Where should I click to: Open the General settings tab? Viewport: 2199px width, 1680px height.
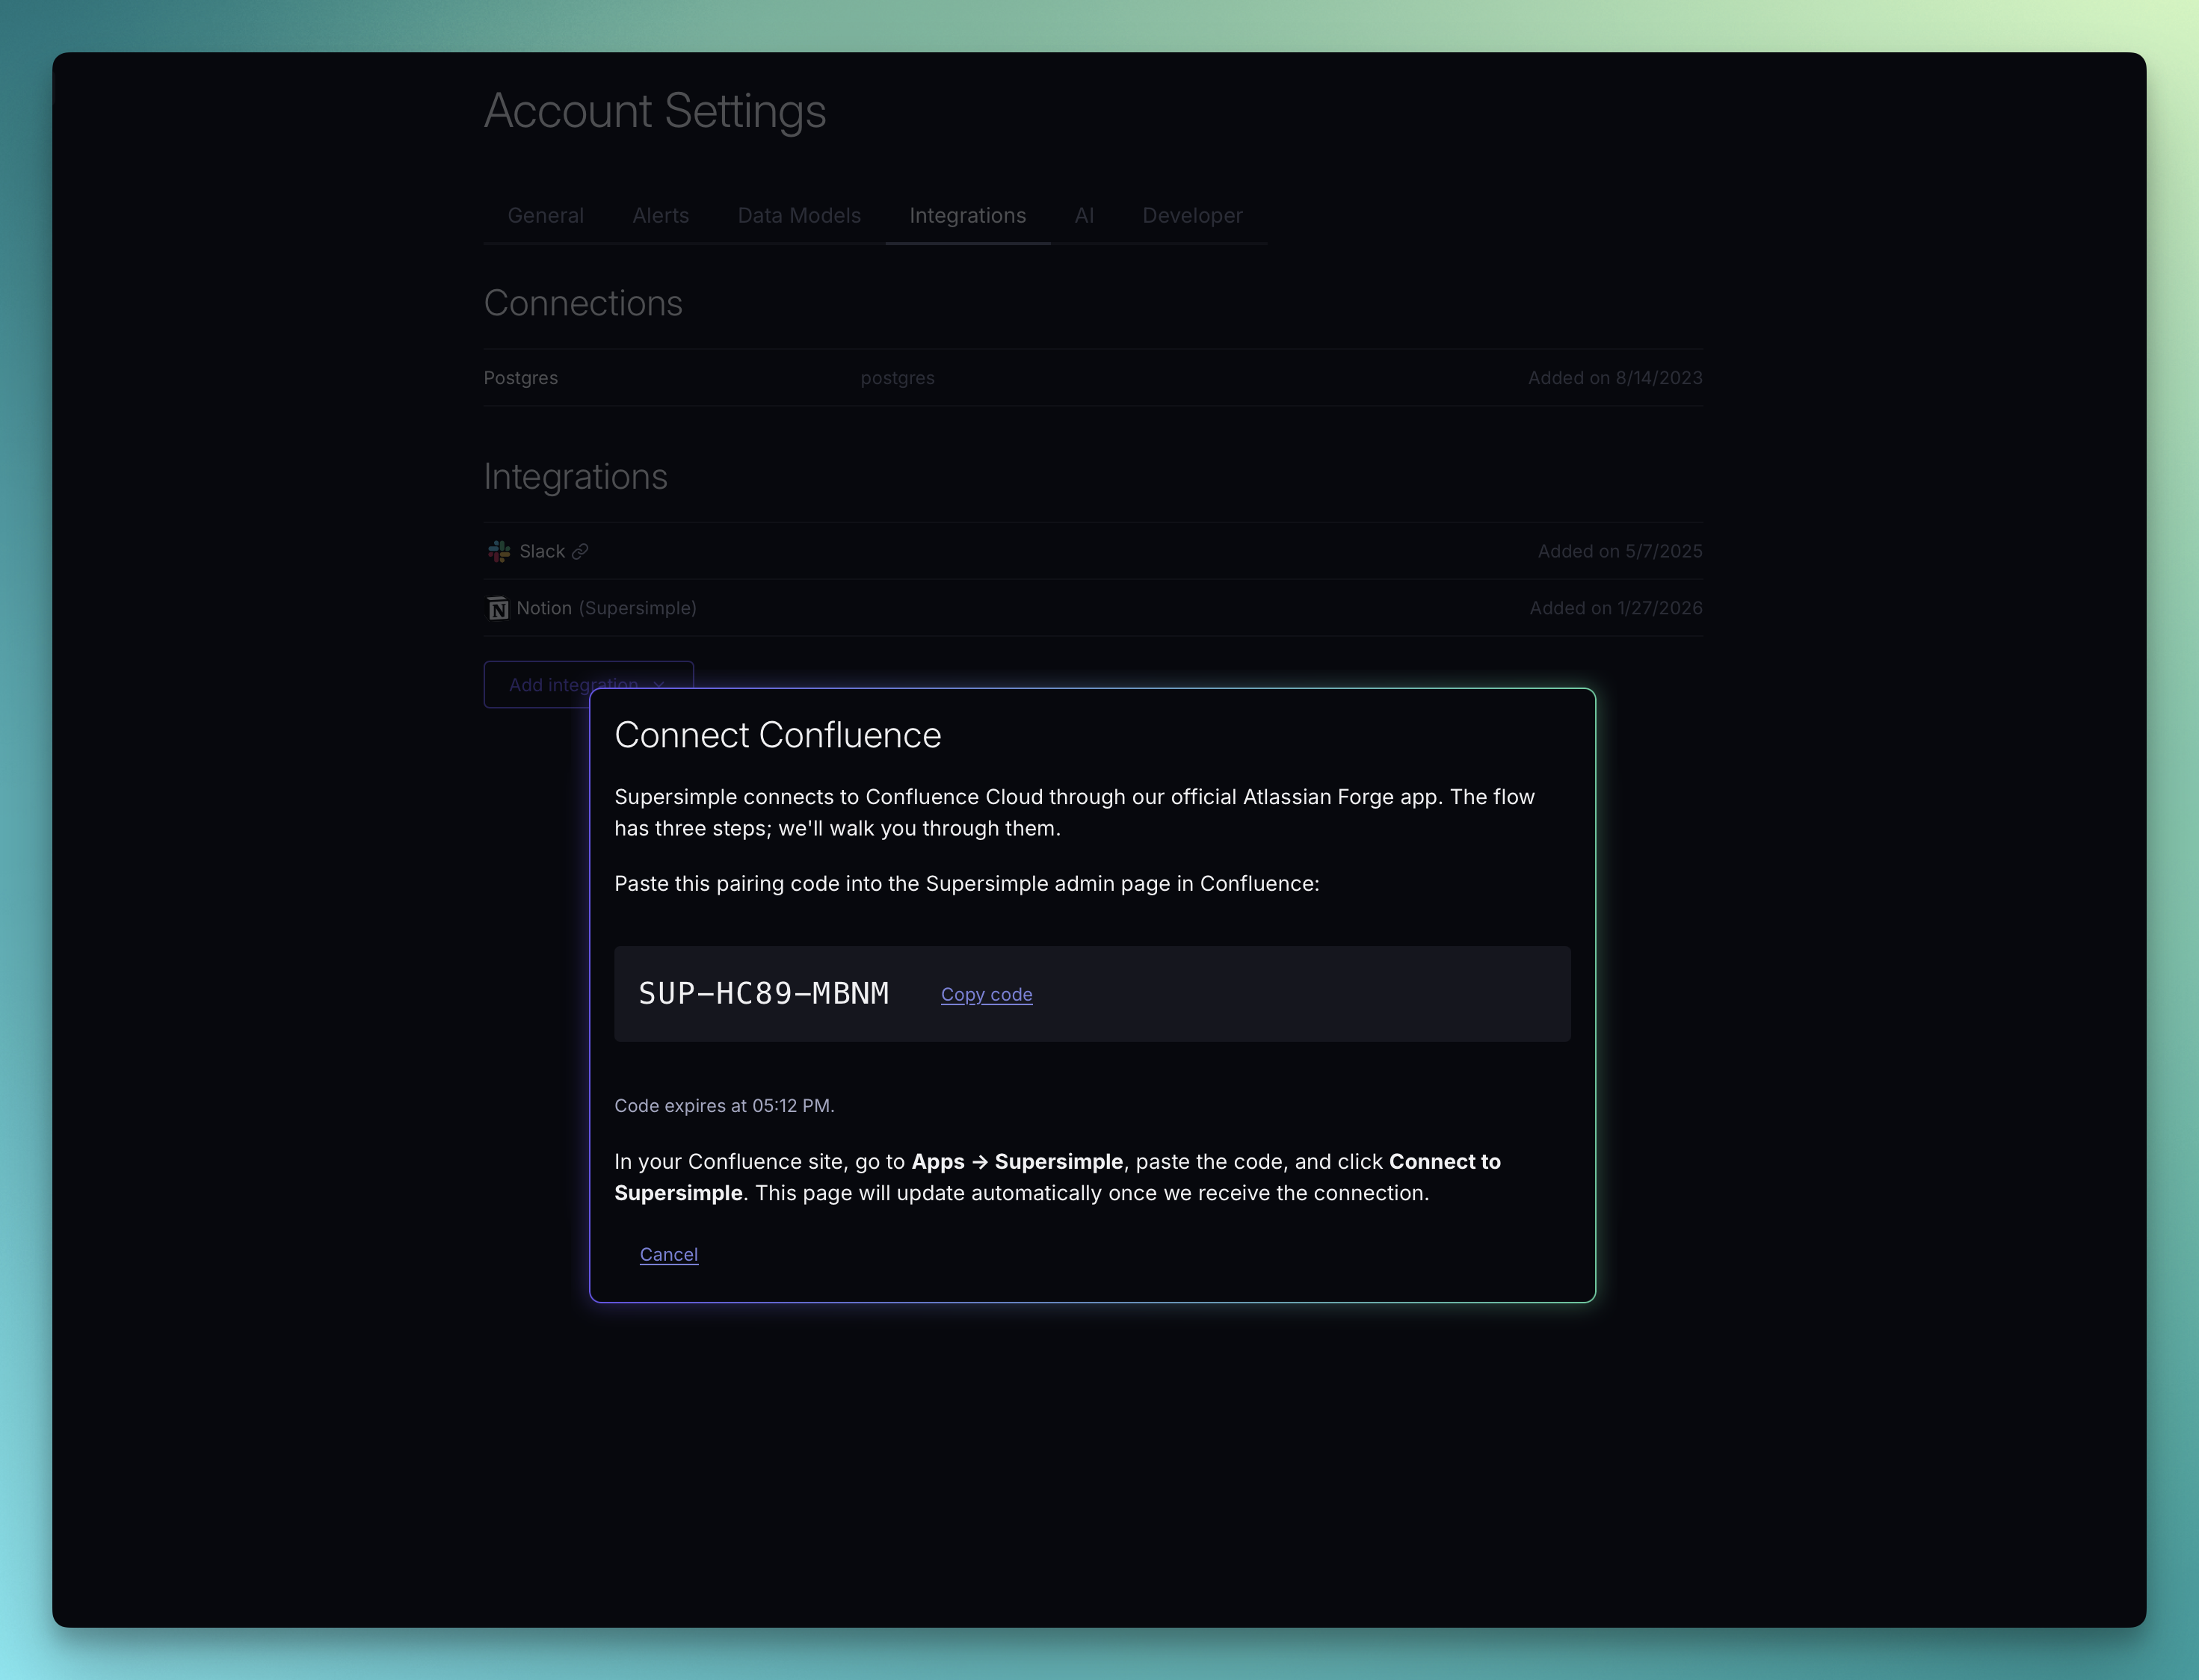[x=545, y=215]
